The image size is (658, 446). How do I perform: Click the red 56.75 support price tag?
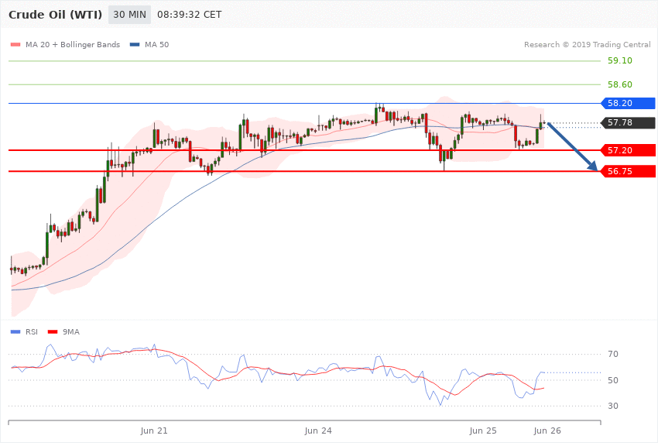tap(629, 171)
